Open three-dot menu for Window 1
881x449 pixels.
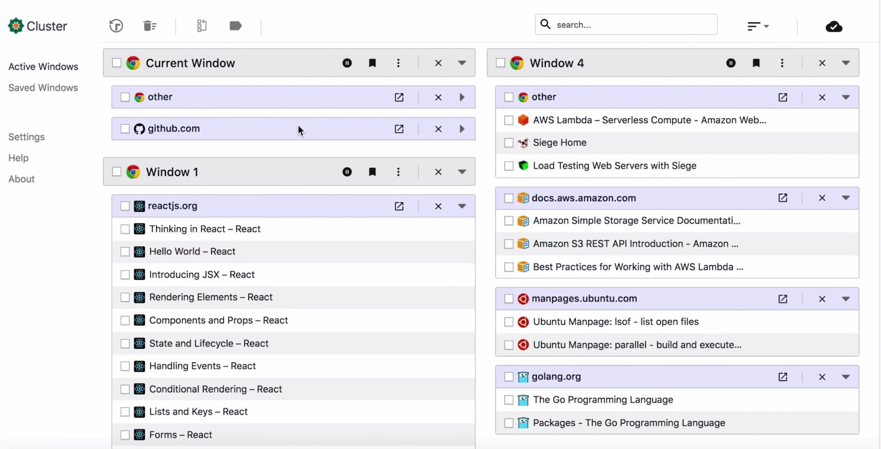[x=398, y=172]
